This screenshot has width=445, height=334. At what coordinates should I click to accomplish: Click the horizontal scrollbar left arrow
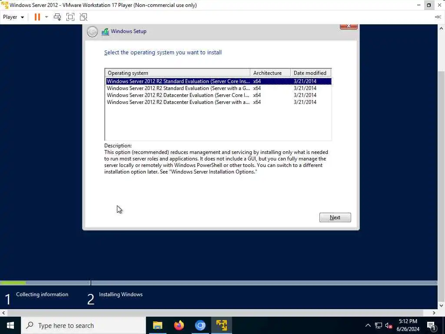coord(3,313)
